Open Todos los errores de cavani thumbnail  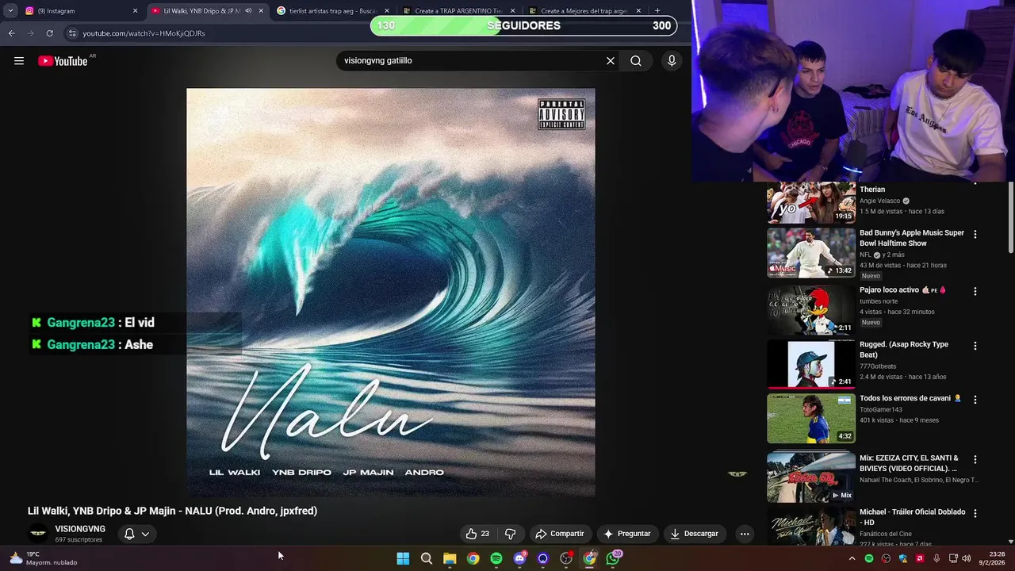click(x=810, y=418)
